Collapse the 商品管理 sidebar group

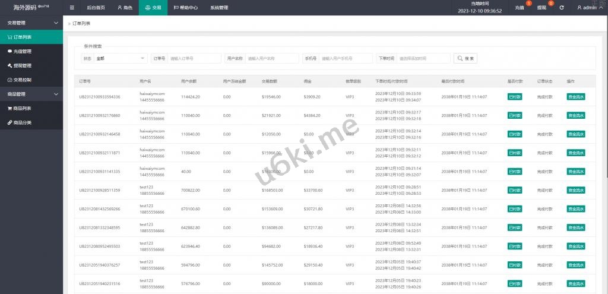[x=56, y=94]
